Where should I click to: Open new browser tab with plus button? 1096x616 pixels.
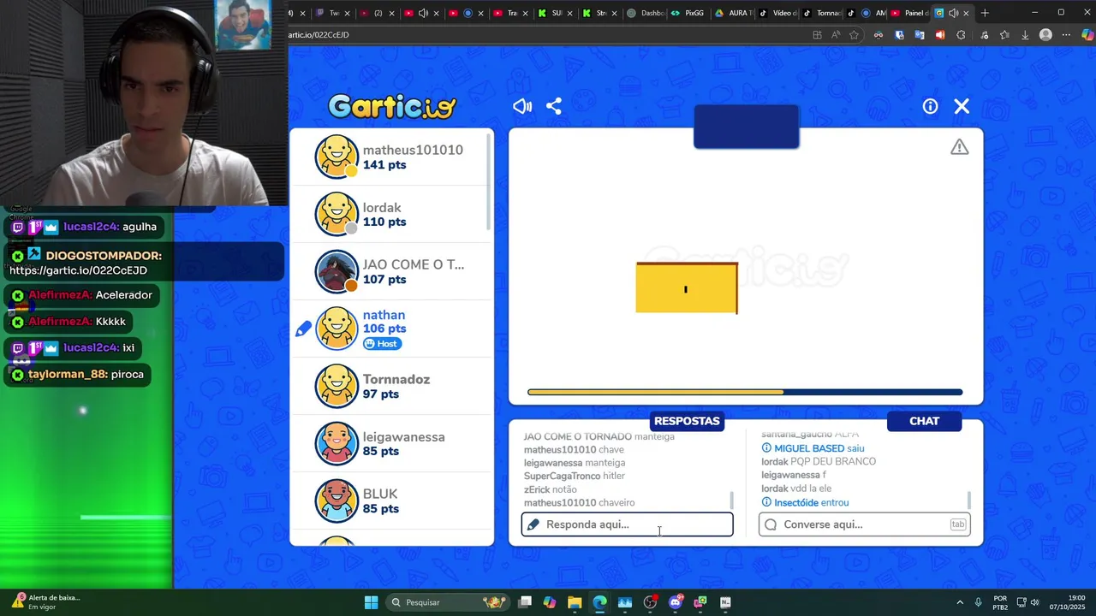click(985, 13)
